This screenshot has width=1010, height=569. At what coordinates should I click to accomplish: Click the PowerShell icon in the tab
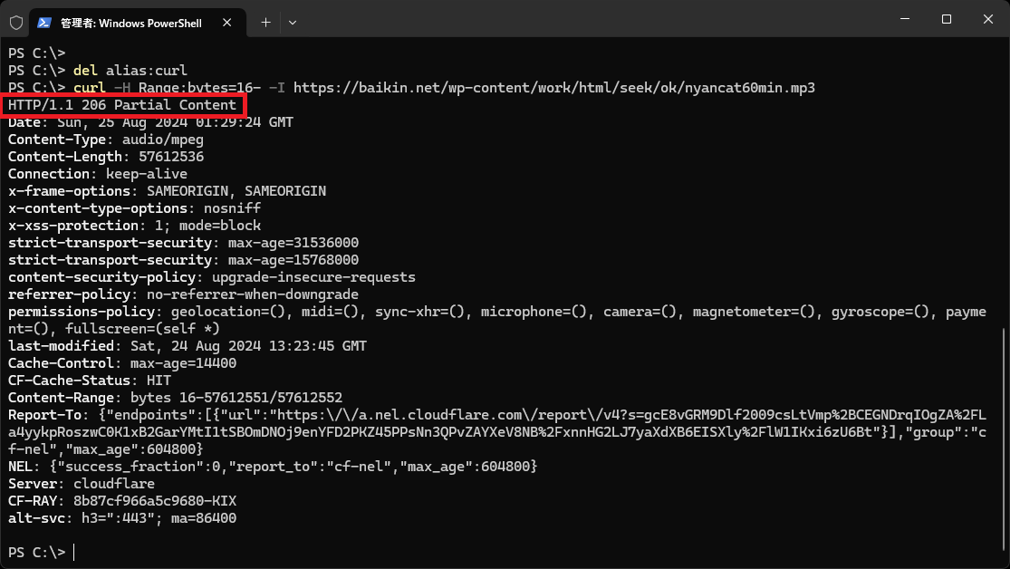(x=43, y=23)
